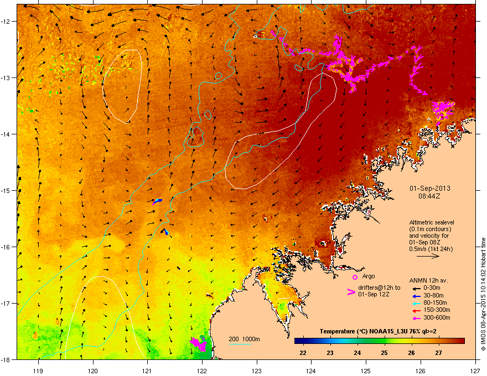Click the 'Argo' legend label
Screen dimensions: 487x376
pyautogui.click(x=369, y=276)
